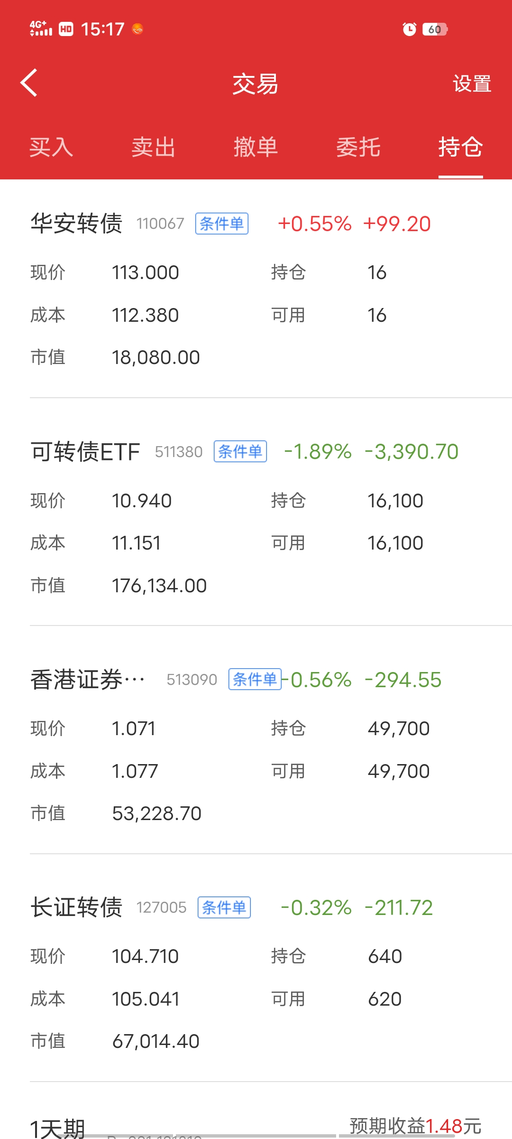The height and width of the screenshot is (1139, 512).
Task: Tap the back arrow icon
Action: [x=29, y=83]
